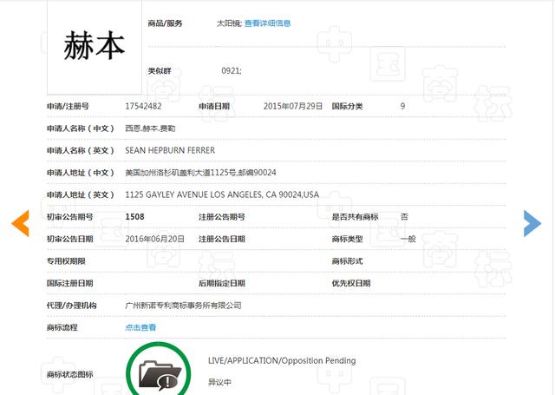This screenshot has width=555, height=395.
Task: Select the application number 17542482
Action: click(x=143, y=106)
